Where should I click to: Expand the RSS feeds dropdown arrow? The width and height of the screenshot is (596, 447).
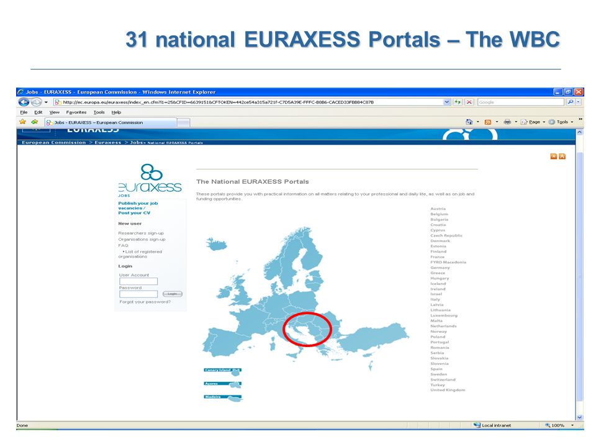coord(497,122)
